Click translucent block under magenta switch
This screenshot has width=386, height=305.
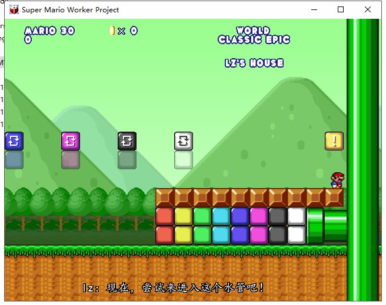[71, 160]
